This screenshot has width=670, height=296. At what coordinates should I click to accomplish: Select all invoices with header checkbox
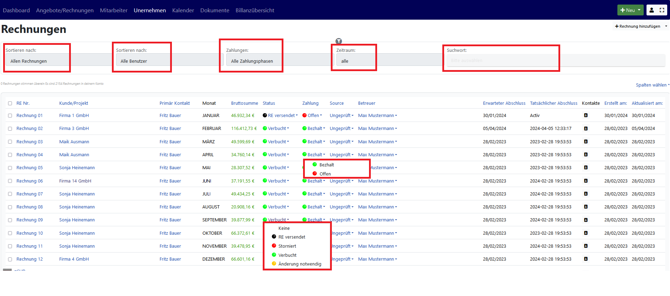(10, 103)
